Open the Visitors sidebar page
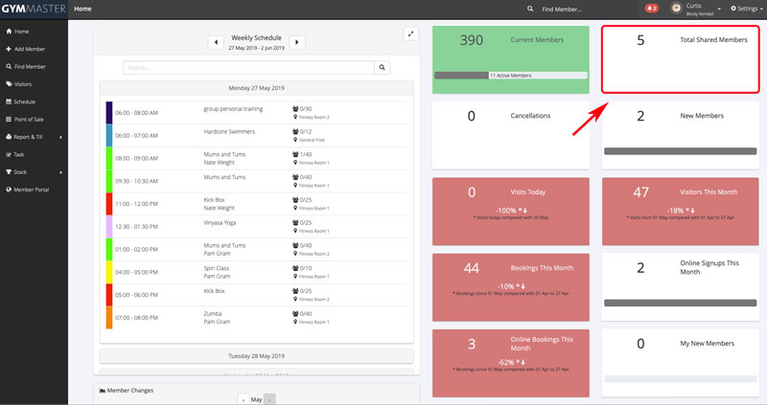767x405 pixels. point(22,84)
